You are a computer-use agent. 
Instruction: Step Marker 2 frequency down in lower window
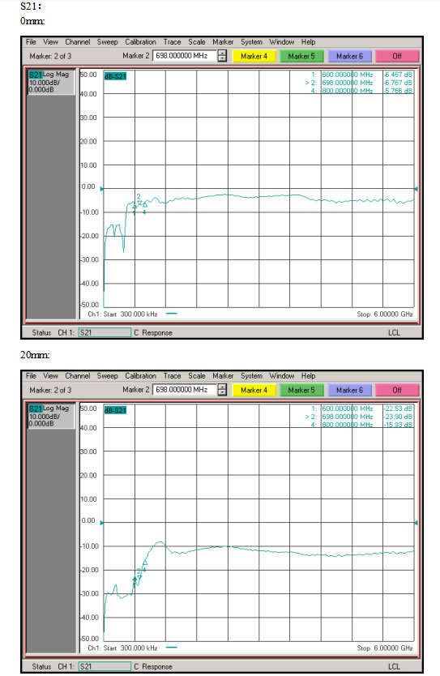point(222,393)
